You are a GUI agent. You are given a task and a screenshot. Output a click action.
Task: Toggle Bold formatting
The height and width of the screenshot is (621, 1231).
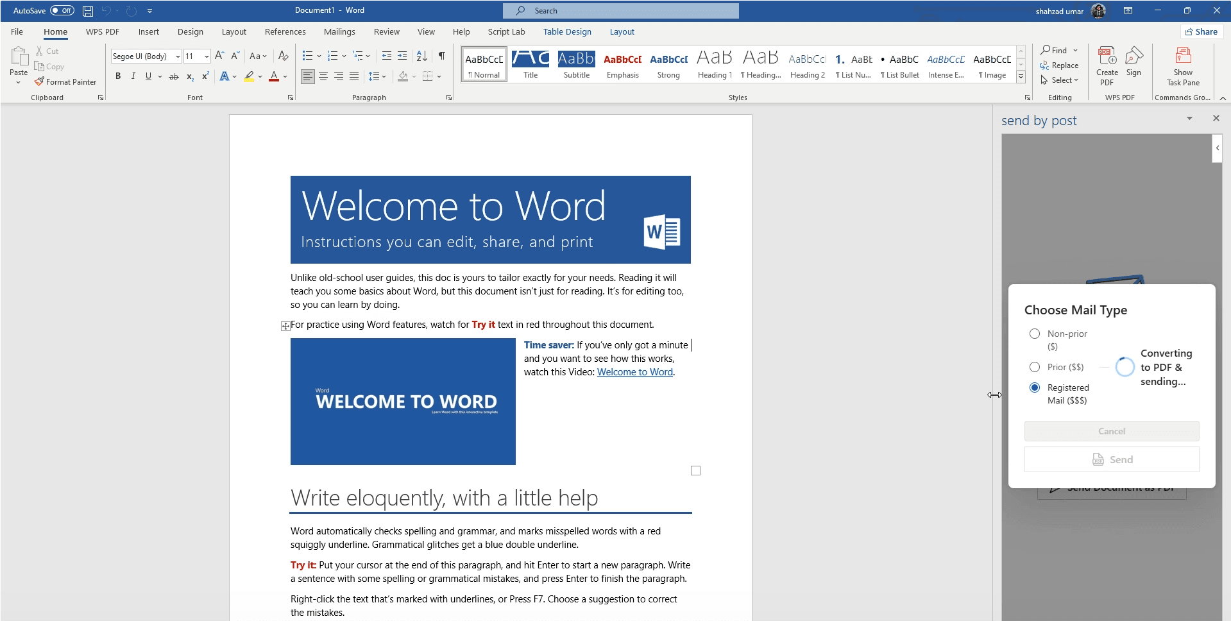[x=118, y=76]
